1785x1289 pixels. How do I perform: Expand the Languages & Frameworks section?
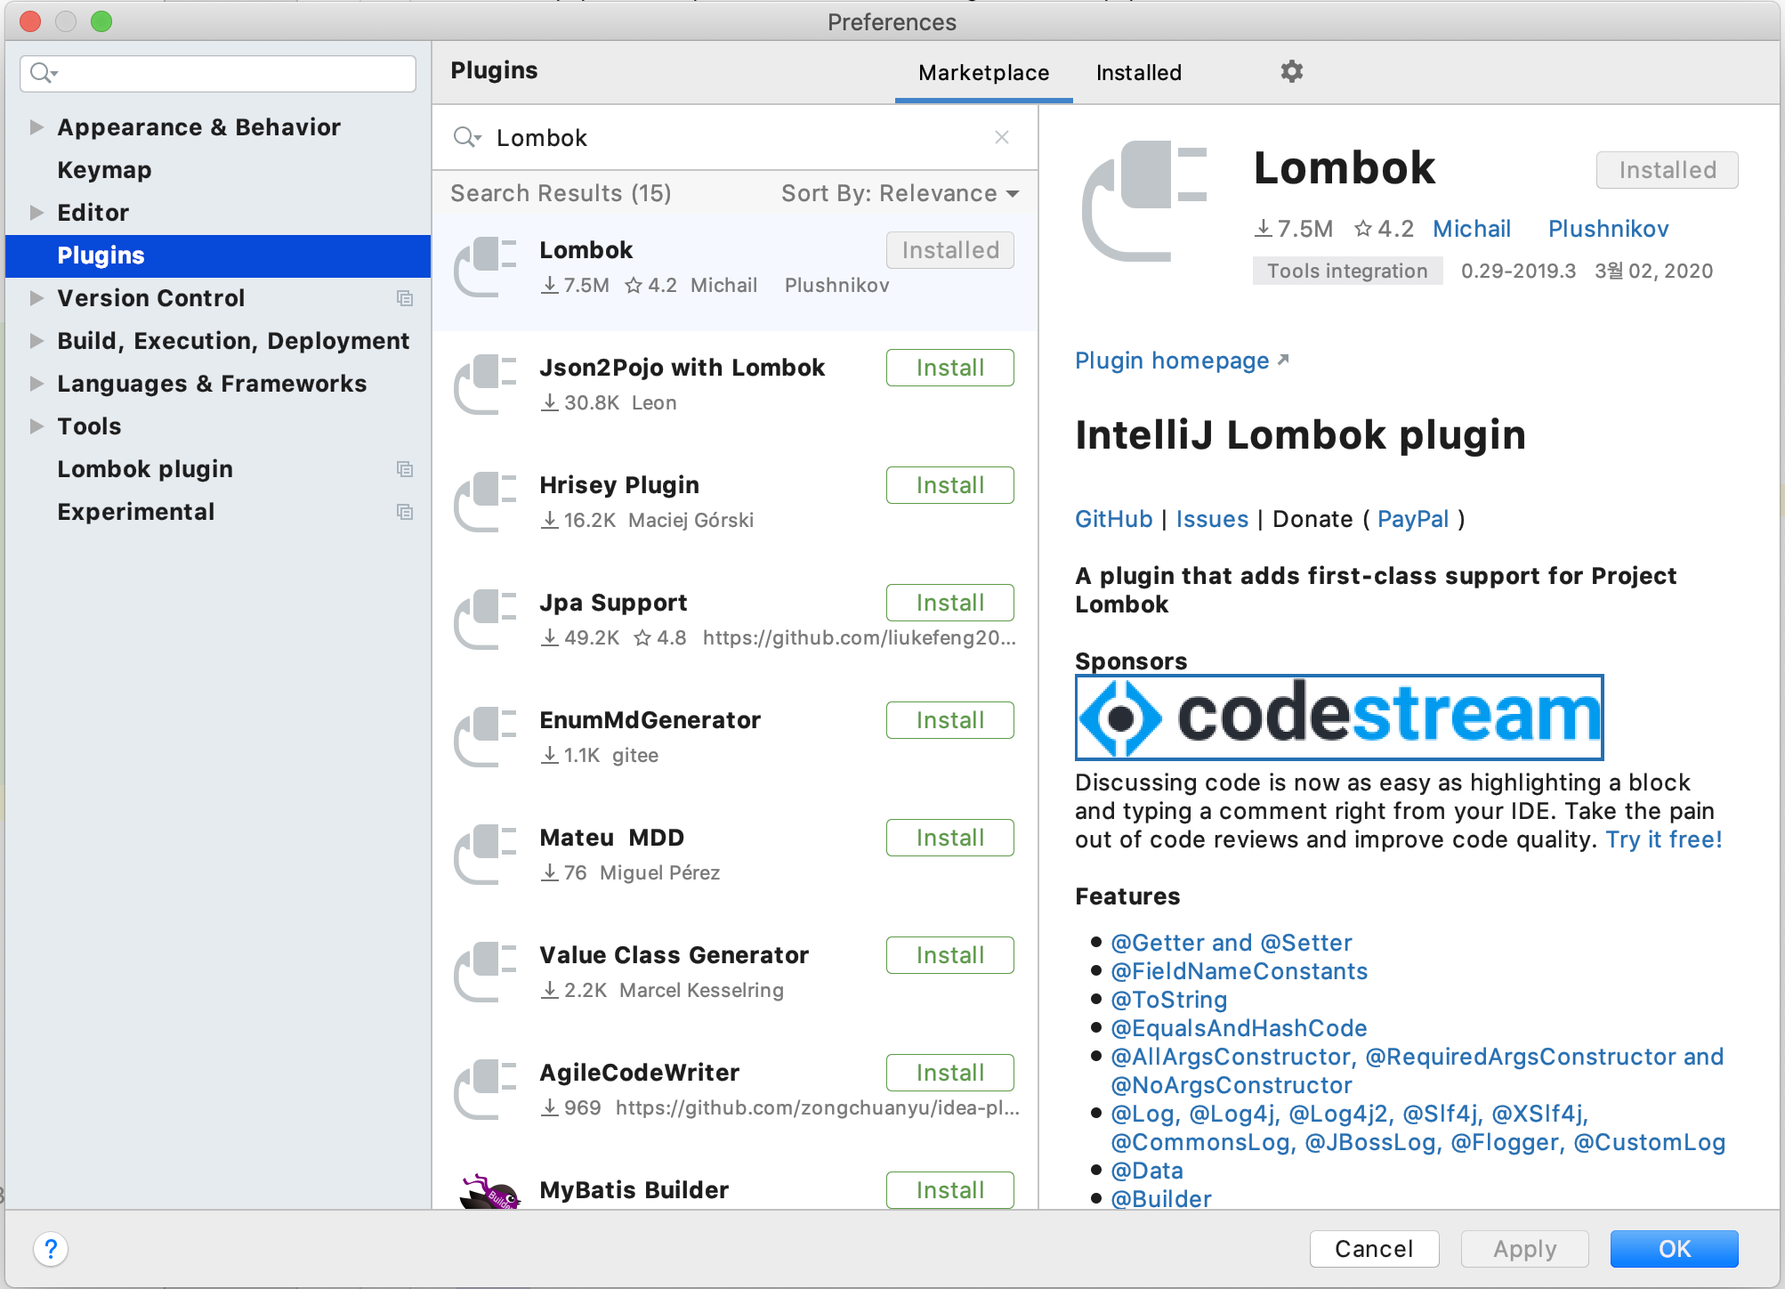[36, 384]
